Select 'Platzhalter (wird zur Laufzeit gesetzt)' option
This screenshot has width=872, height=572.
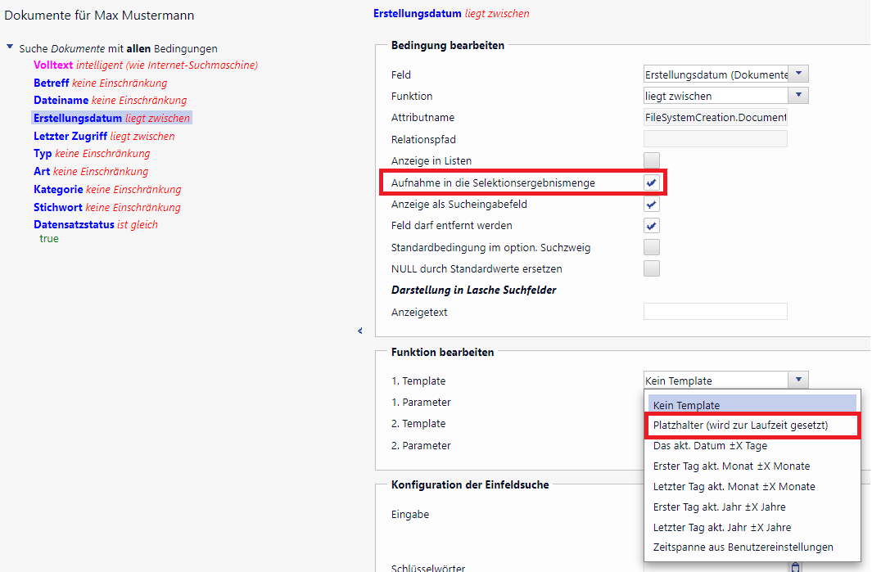(x=740, y=426)
